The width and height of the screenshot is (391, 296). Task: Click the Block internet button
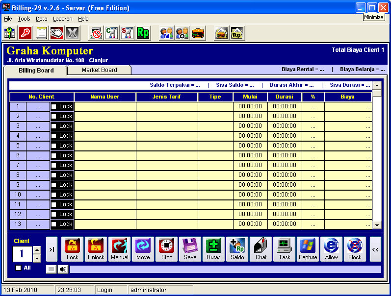(355, 249)
